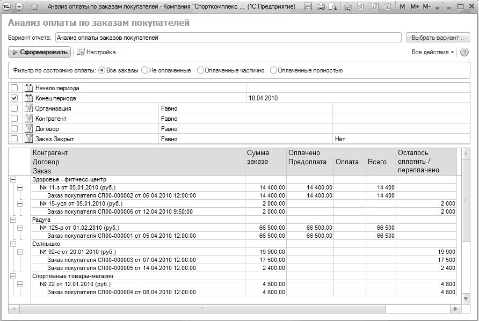
Task: Collapse the Солнышко group
Action: [x=13, y=244]
